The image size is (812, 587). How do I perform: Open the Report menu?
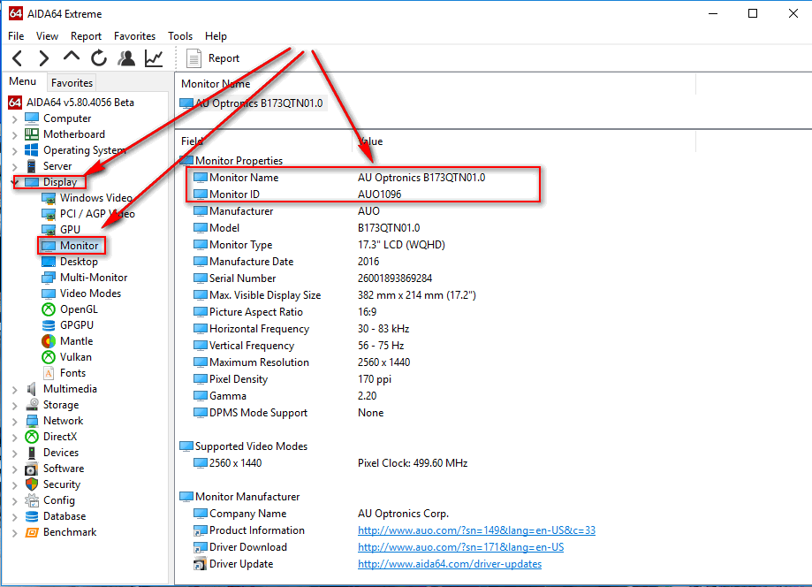[x=86, y=35]
